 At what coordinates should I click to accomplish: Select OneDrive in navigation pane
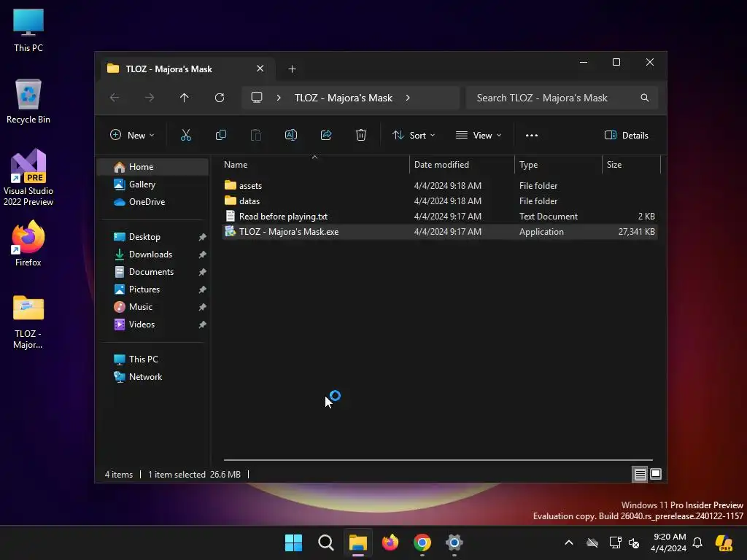(153, 202)
